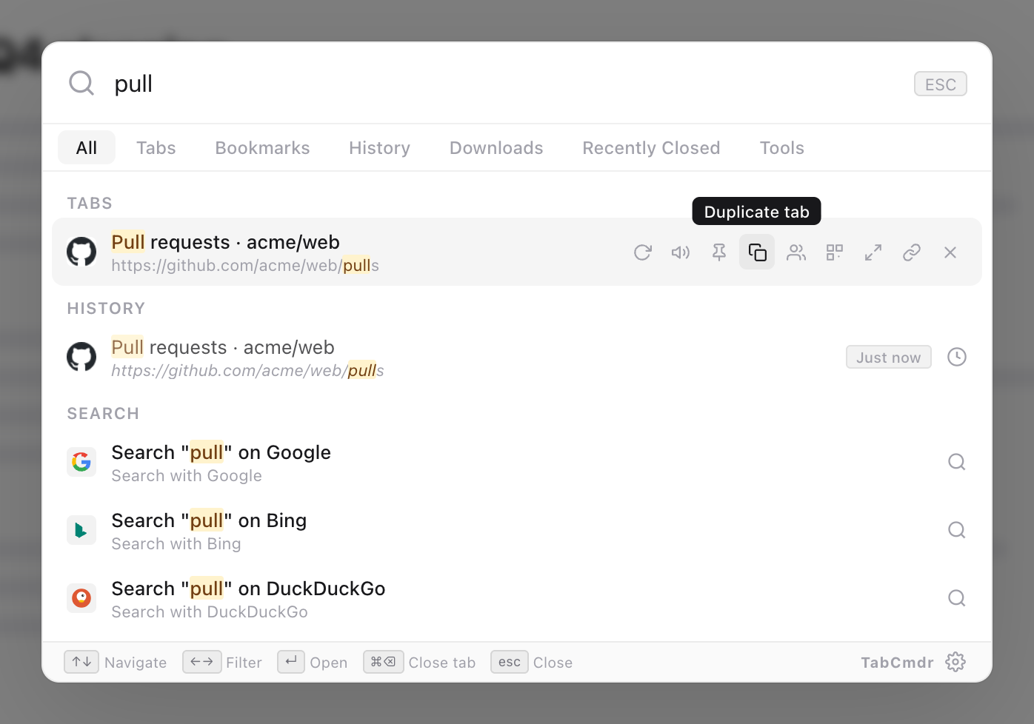Click search icon on DuckDuckGo row

pos(957,598)
